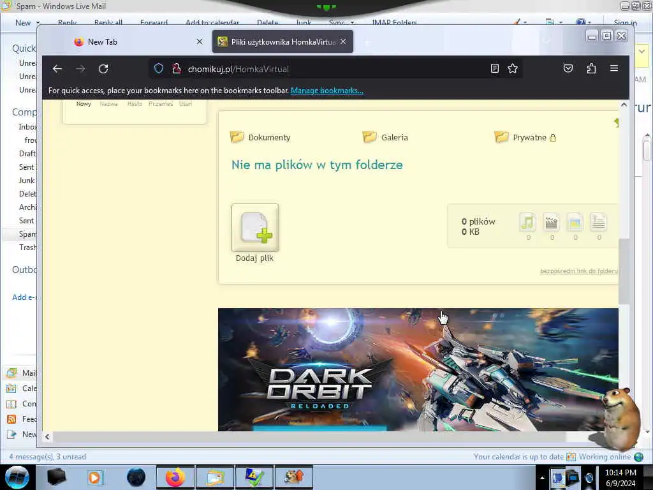
Task: Filter by image files icon
Action: 575,223
